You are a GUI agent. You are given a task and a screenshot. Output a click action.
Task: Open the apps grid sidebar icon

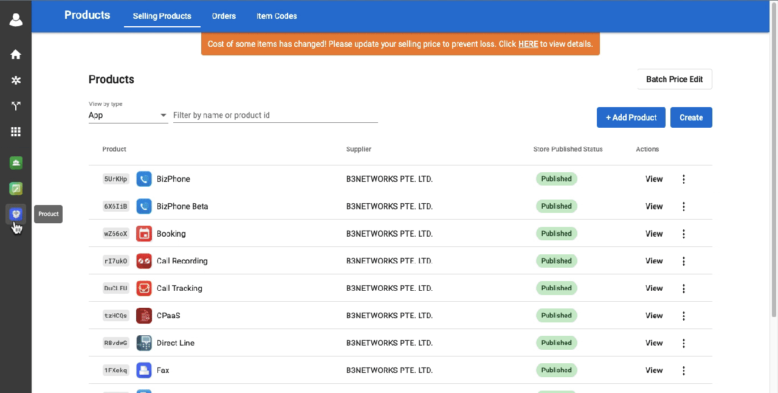16,131
